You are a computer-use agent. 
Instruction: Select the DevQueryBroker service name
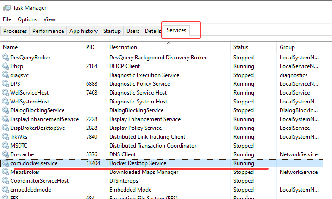30,58
